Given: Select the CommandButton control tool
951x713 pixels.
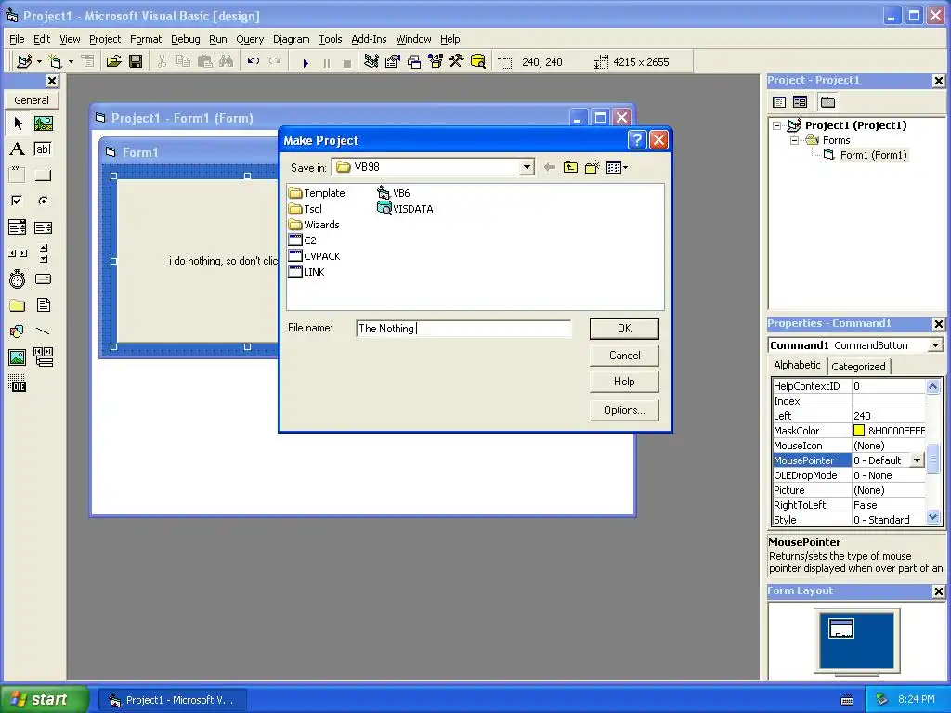Looking at the screenshot, I should [43, 175].
